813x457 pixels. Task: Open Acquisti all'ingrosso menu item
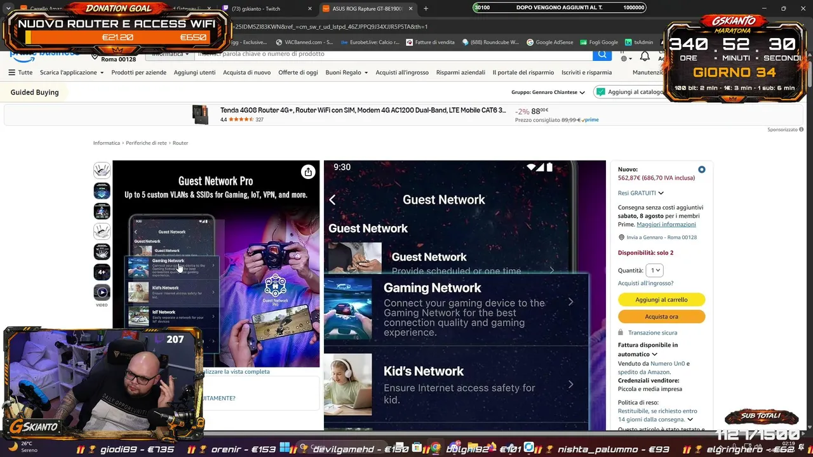pyautogui.click(x=402, y=72)
